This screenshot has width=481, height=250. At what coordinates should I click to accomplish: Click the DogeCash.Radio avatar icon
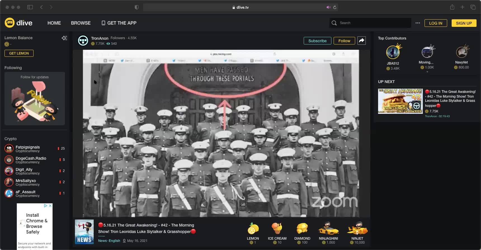click(9, 160)
